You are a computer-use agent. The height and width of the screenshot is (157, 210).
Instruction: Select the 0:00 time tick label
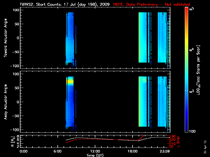pos(24,152)
